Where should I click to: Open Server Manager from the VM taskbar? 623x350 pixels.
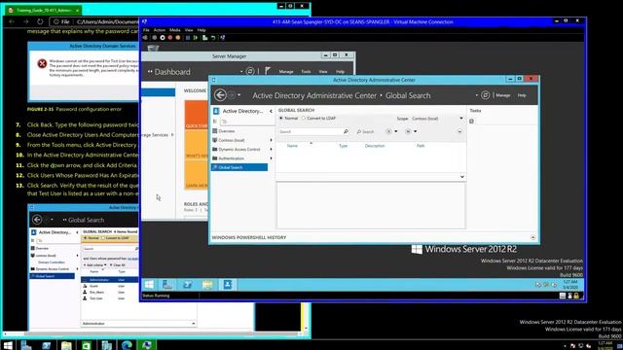[167, 285]
